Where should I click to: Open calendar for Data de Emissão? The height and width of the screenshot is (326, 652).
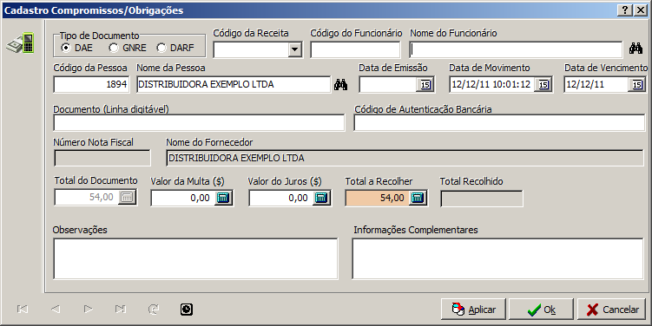(425, 85)
